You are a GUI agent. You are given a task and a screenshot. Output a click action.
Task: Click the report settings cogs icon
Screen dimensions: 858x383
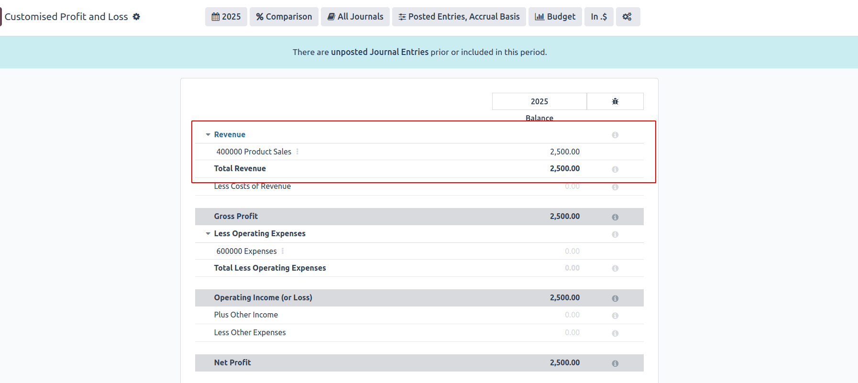pos(628,17)
